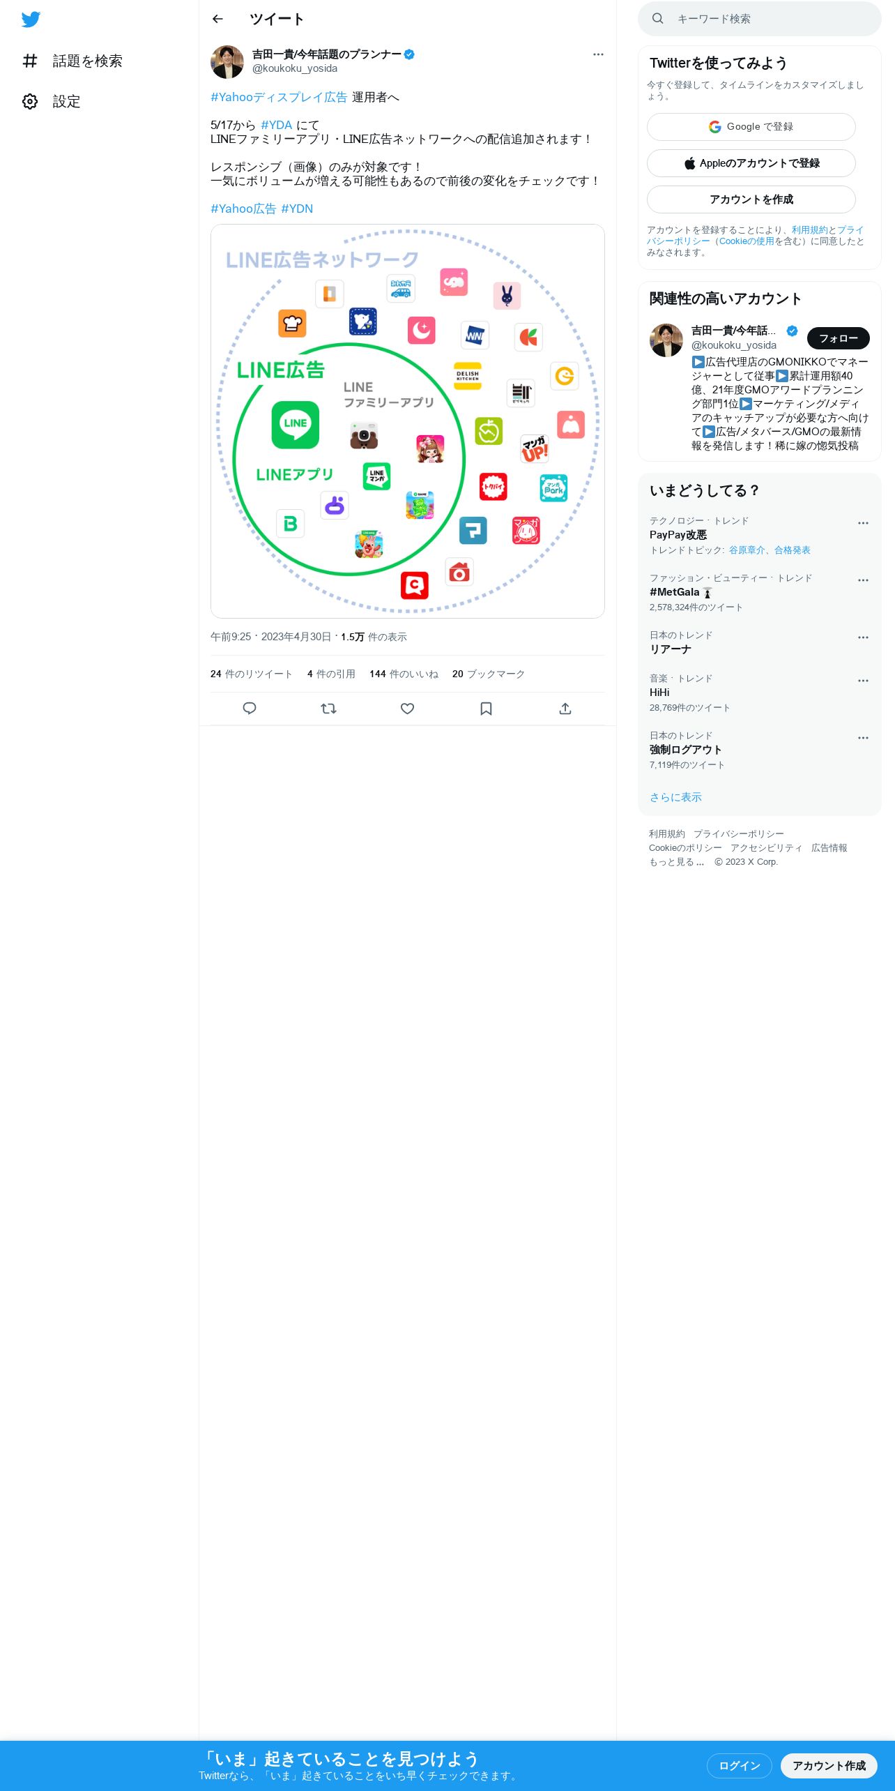Viewport: 895px width, 1791px height.
Task: Open related account avatar of 吉田一貴
Action: [x=666, y=340]
